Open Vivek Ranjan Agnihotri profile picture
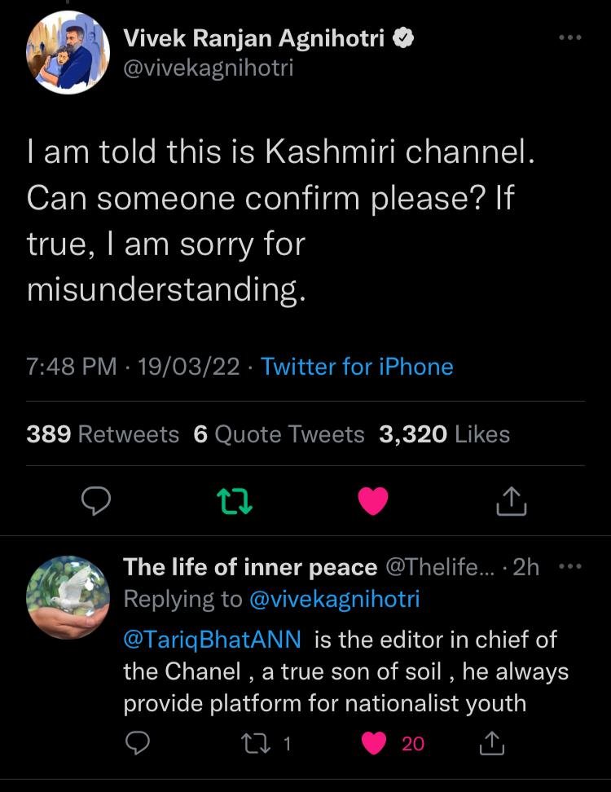Viewport: 611px width, 792px height. tap(68, 53)
